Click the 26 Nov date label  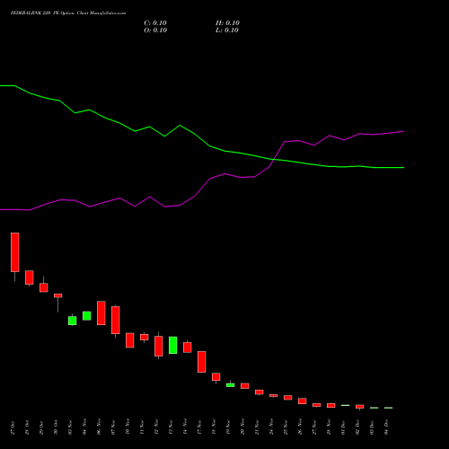pyautogui.click(x=300, y=427)
